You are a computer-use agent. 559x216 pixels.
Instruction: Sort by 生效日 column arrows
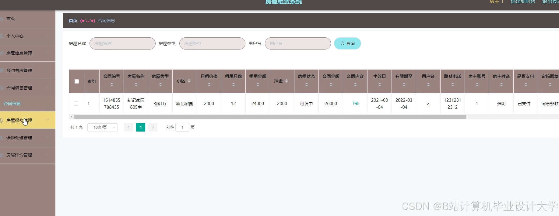380,85
